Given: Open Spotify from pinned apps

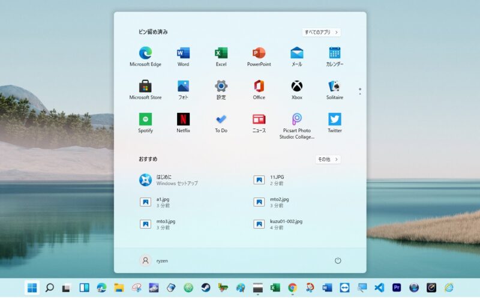Looking at the screenshot, I should click(145, 123).
